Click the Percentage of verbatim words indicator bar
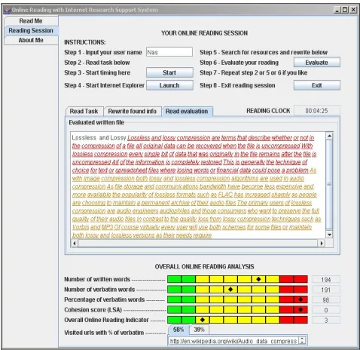Image resolution: width=360 pixels, height=350 pixels. point(237,299)
